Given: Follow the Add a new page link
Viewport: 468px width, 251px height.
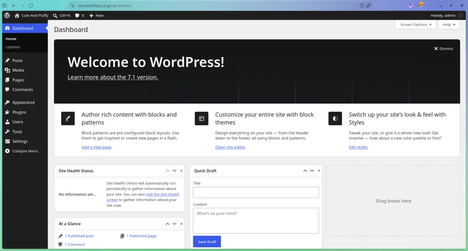Looking at the screenshot, I should [x=96, y=147].
